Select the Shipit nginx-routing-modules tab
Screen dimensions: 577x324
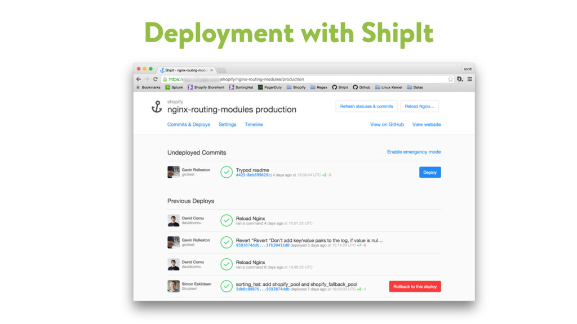tap(186, 70)
